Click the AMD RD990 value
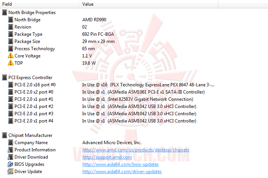 tap(94, 20)
